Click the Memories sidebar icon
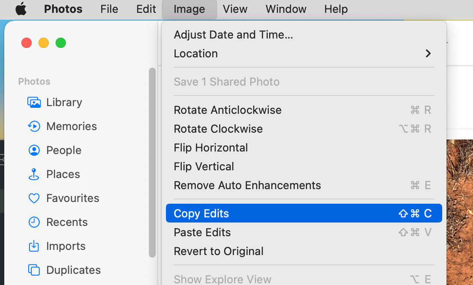Screen dimensions: 473x285 34,126
